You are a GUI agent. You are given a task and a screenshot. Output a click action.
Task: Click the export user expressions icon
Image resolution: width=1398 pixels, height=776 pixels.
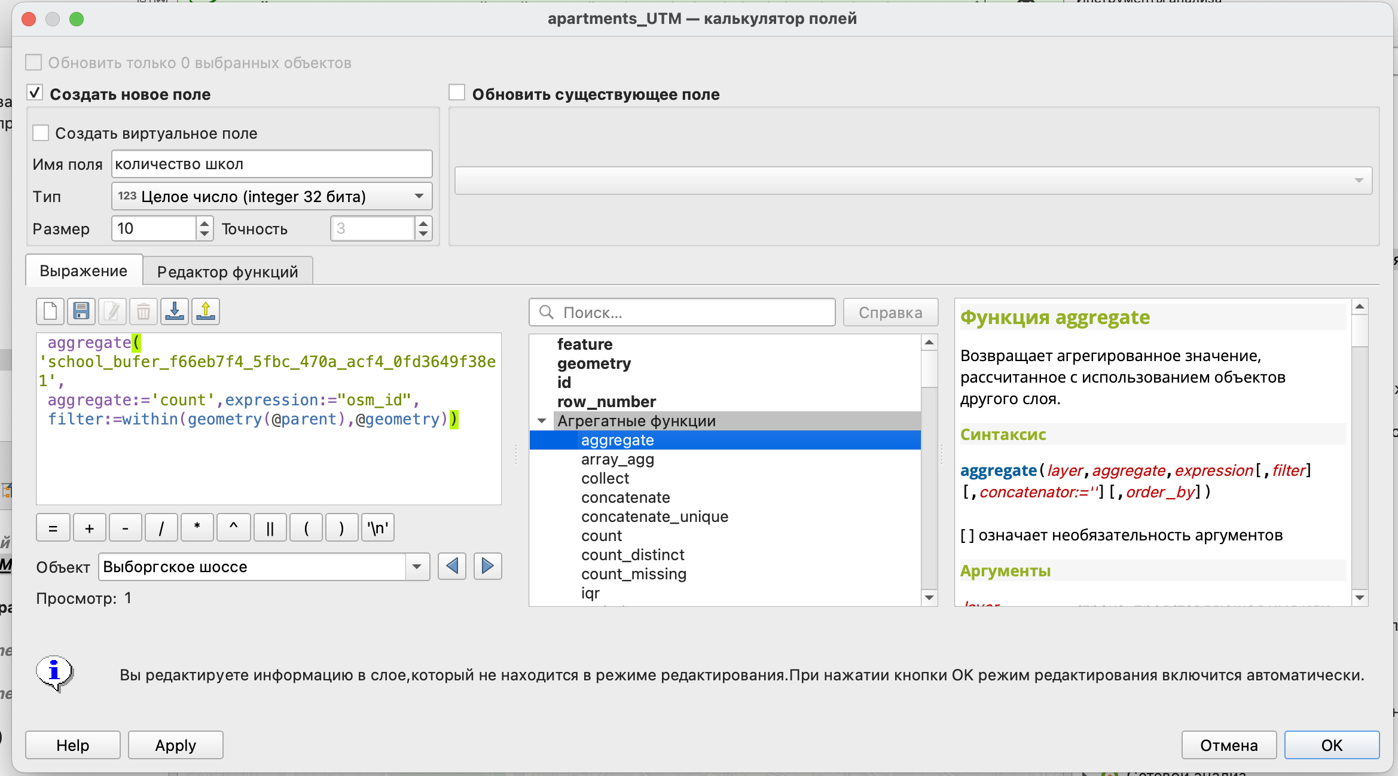(x=206, y=311)
